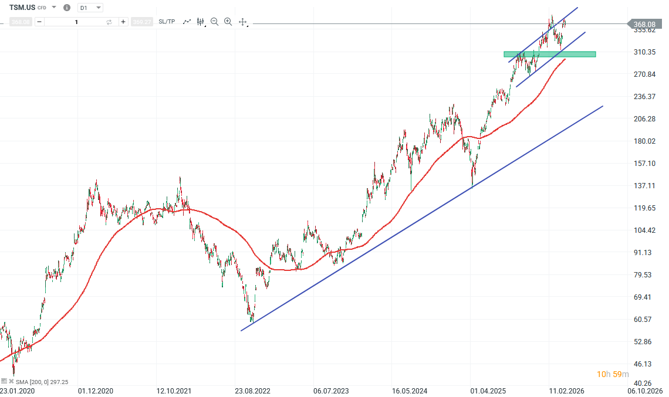
Task: Click the order volume input field
Action: pyautogui.click(x=76, y=22)
